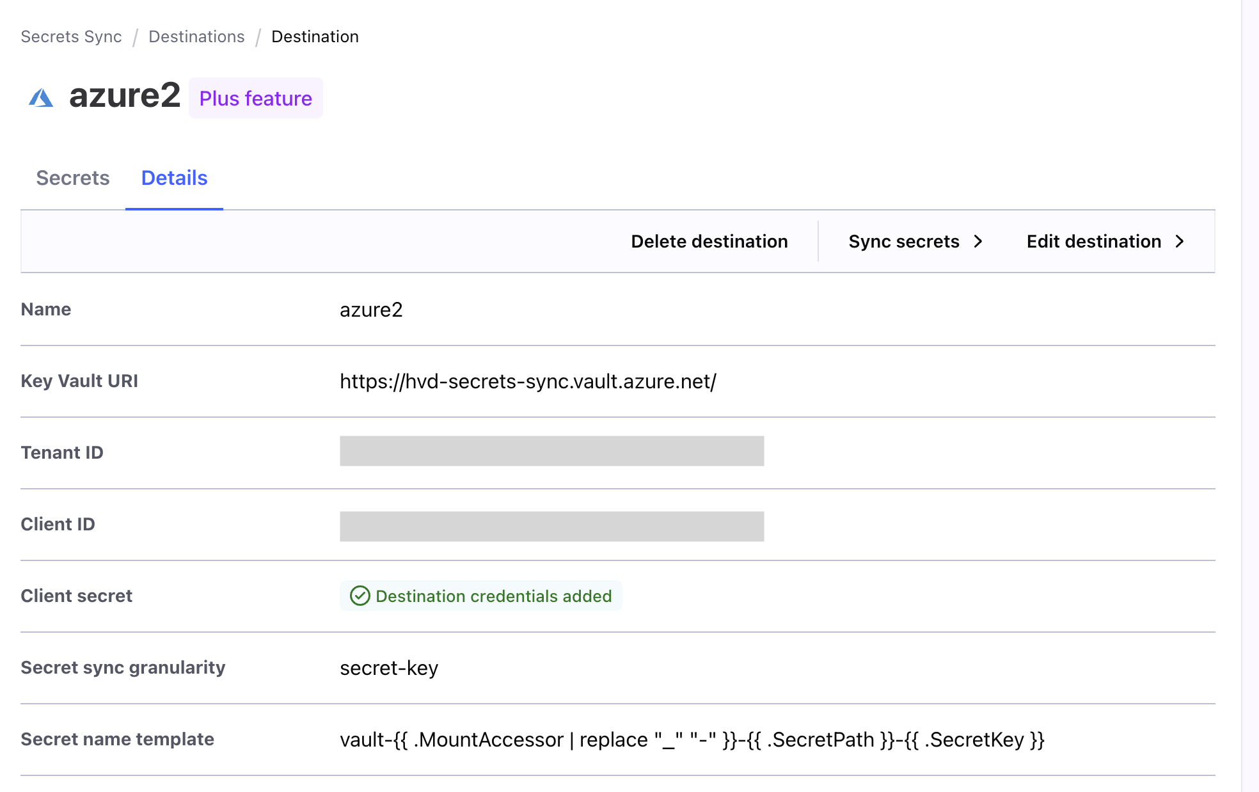Open Edit destination page
Viewport: 1259px width, 792px height.
pos(1093,241)
